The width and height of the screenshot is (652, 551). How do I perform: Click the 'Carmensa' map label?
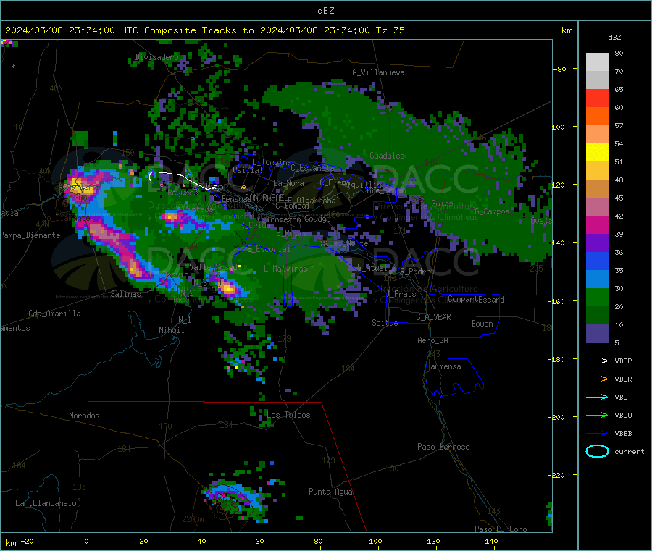[443, 367]
